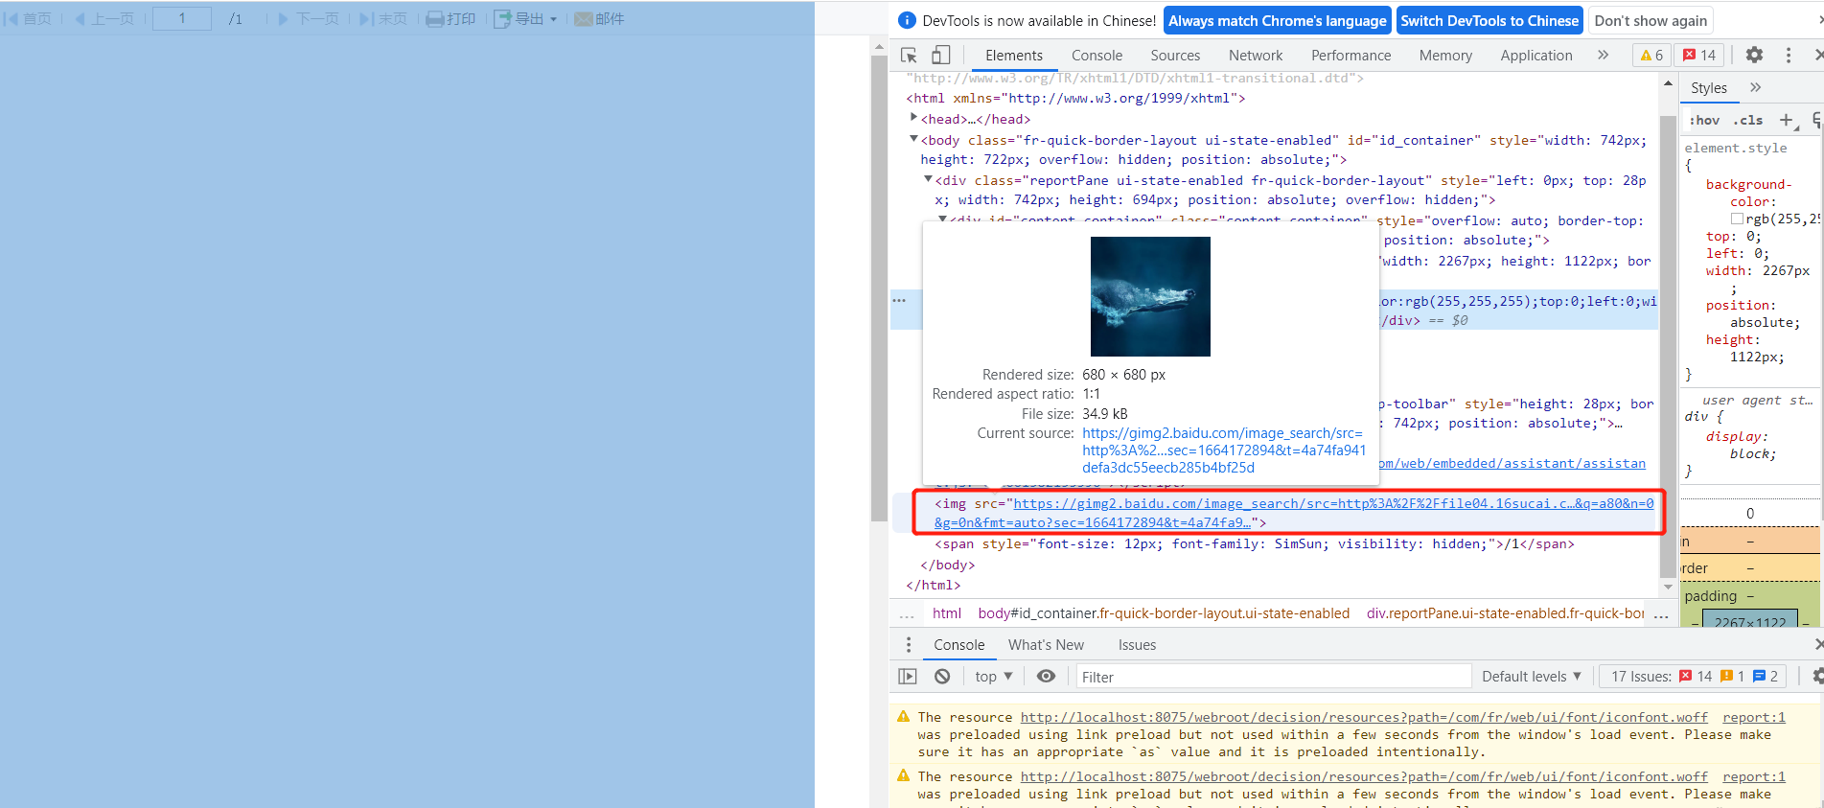
Task: Show more DevTools tabs chevron
Action: pyautogui.click(x=1603, y=56)
